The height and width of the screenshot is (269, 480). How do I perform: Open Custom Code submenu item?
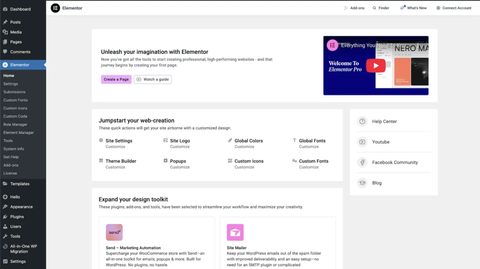pos(15,116)
